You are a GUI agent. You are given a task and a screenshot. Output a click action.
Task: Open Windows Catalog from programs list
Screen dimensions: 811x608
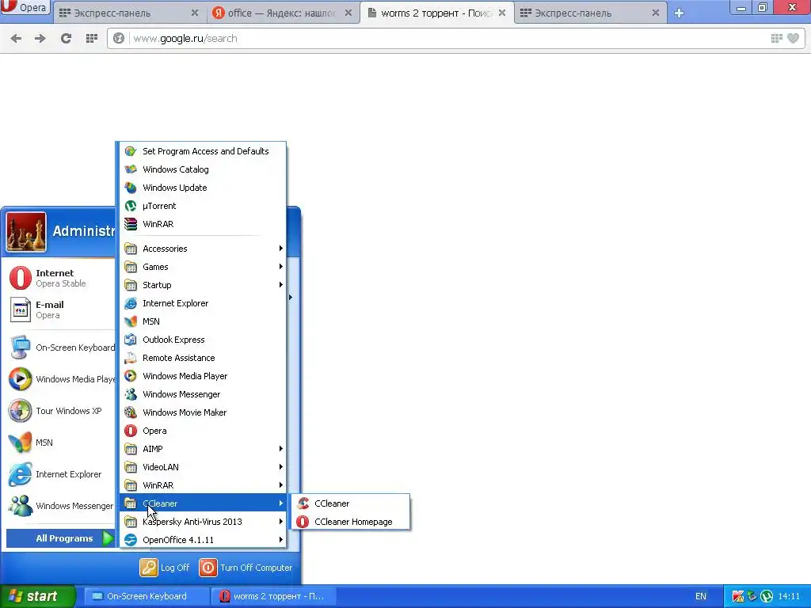203,169
